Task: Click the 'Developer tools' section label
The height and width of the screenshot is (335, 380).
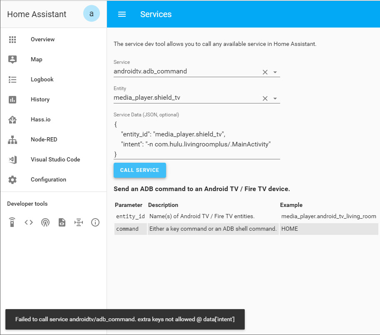Action: (x=27, y=204)
